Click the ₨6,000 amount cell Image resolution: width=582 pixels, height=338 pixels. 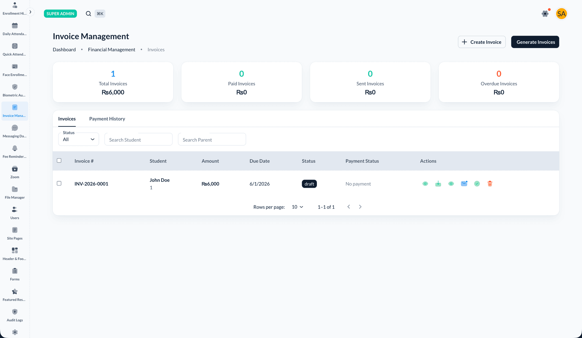[210, 184]
